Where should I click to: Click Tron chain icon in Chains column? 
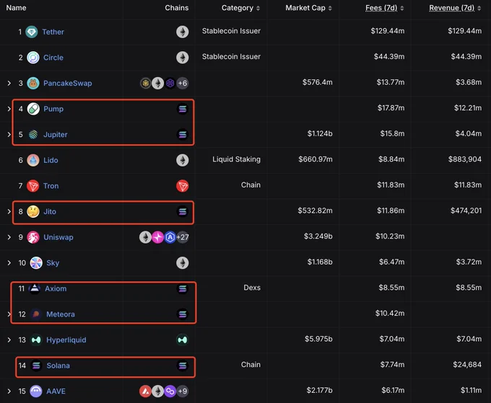[x=182, y=186]
